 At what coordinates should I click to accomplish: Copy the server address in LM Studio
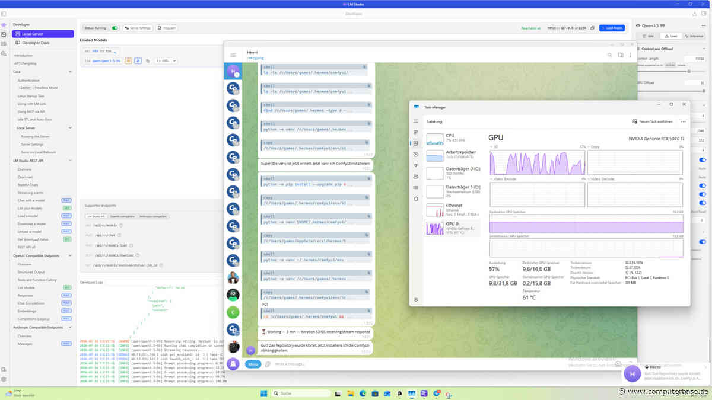click(593, 28)
